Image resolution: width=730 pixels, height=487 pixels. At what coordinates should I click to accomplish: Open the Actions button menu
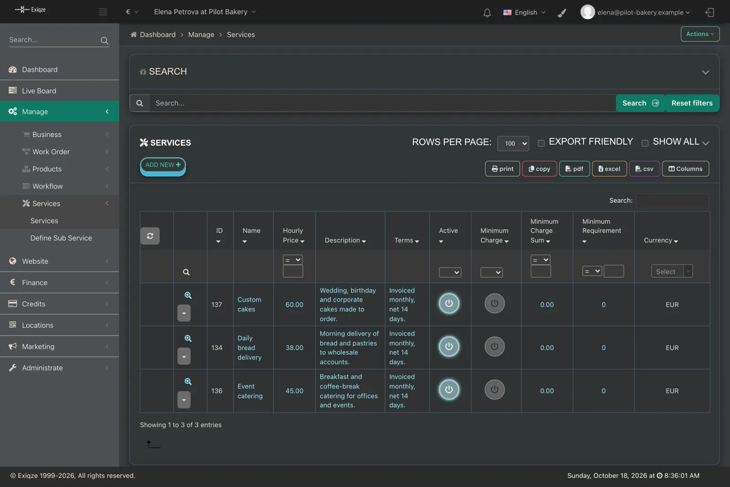(x=700, y=34)
